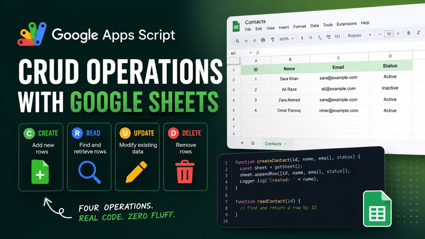Open the Data menu
Screen dimensions: 425x239
click(x=314, y=26)
